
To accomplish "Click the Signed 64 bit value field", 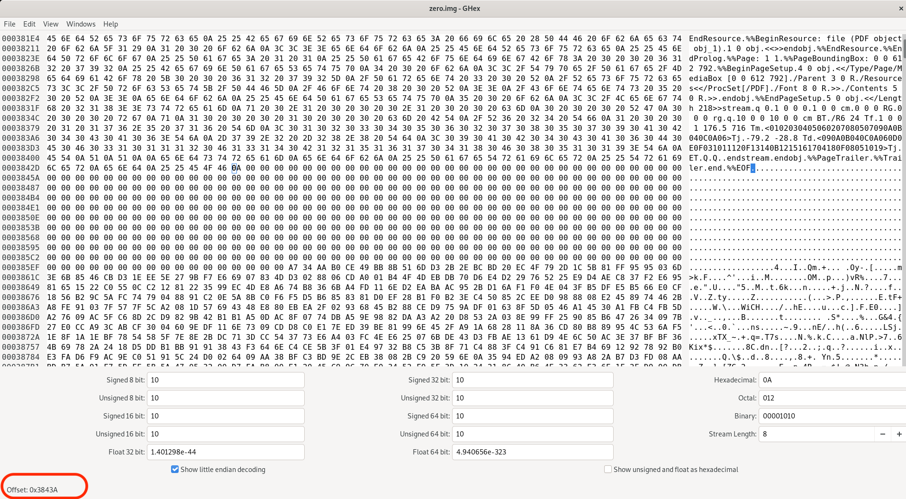I will [x=533, y=416].
